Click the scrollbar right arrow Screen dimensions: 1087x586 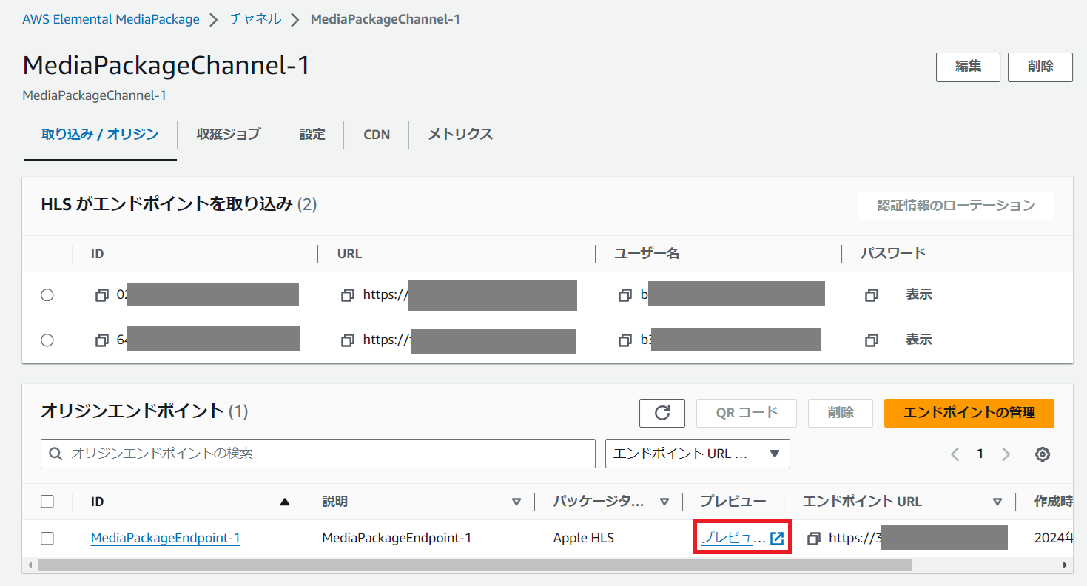(x=1066, y=565)
